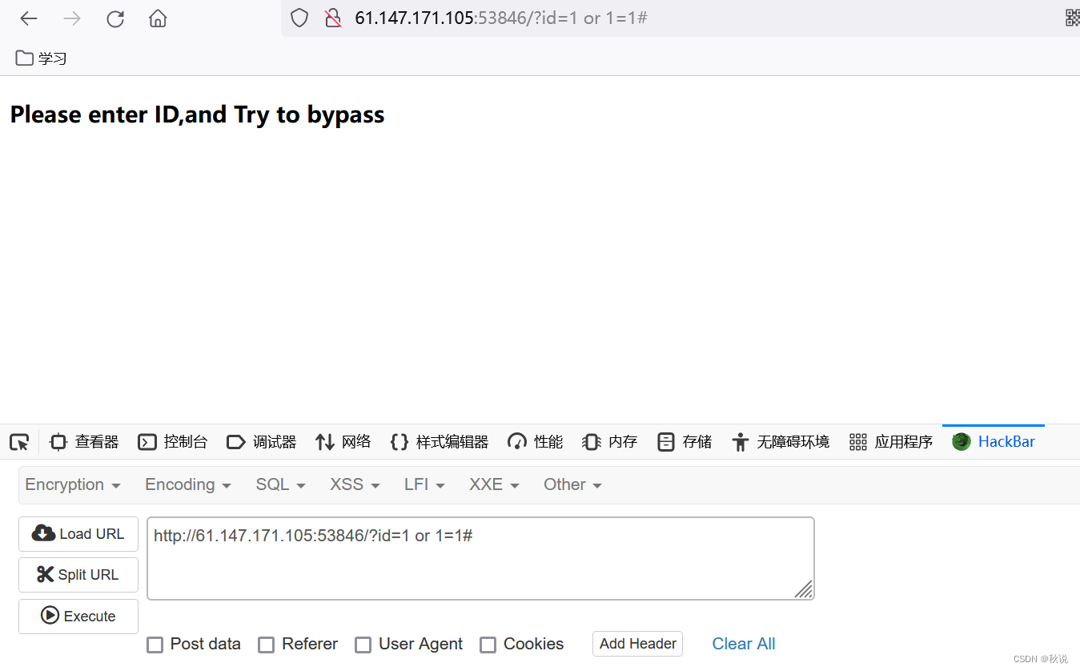The image size is (1080, 671).
Task: Reload the current page
Action: point(115,18)
